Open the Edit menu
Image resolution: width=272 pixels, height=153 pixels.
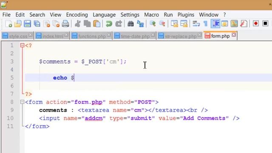pos(20,15)
